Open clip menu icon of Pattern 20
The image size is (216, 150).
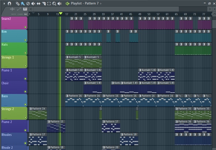(103, 148)
